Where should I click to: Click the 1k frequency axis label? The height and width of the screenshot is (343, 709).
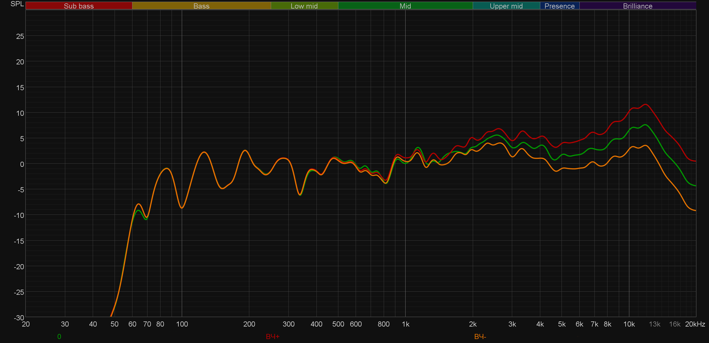(x=406, y=324)
